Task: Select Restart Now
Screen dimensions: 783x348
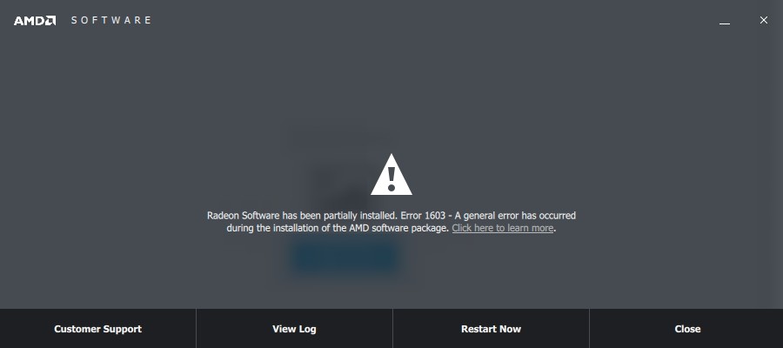Action: (491, 329)
